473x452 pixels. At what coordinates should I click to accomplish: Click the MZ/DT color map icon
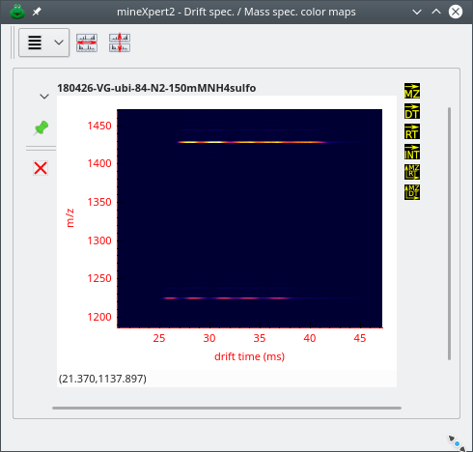[412, 192]
